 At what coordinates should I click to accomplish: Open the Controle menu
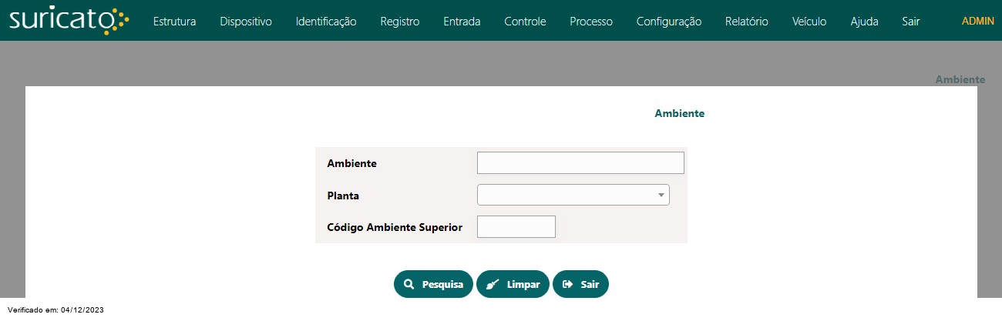pyautogui.click(x=525, y=22)
